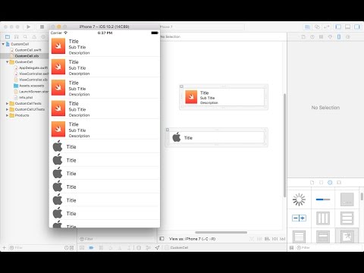Toggle the right Utilities panel

pyautogui.click(x=357, y=27)
